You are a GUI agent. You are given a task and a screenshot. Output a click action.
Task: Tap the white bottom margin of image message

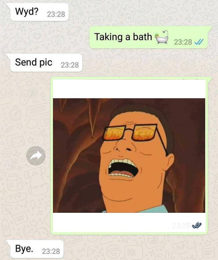(129, 223)
